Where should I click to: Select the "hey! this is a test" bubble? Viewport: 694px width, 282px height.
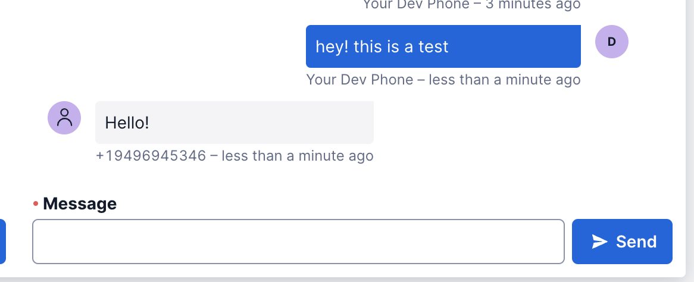[x=443, y=46]
